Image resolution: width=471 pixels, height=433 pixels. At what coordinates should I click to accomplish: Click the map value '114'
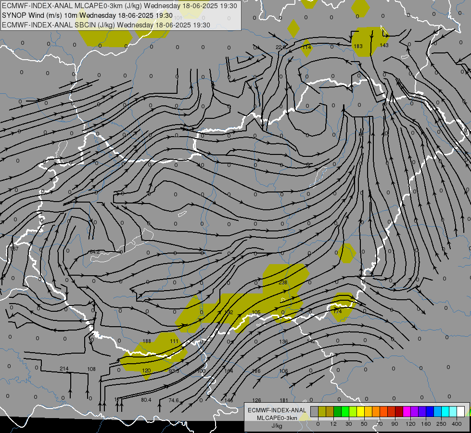[306, 47]
